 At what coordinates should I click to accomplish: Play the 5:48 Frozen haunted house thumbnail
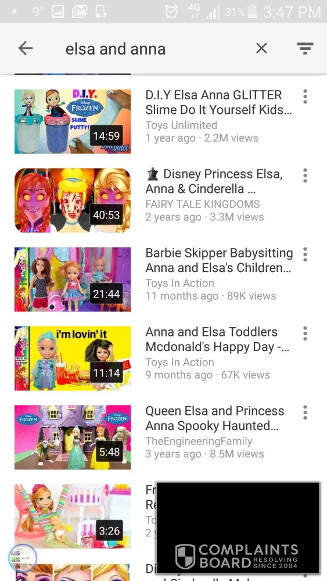(73, 437)
